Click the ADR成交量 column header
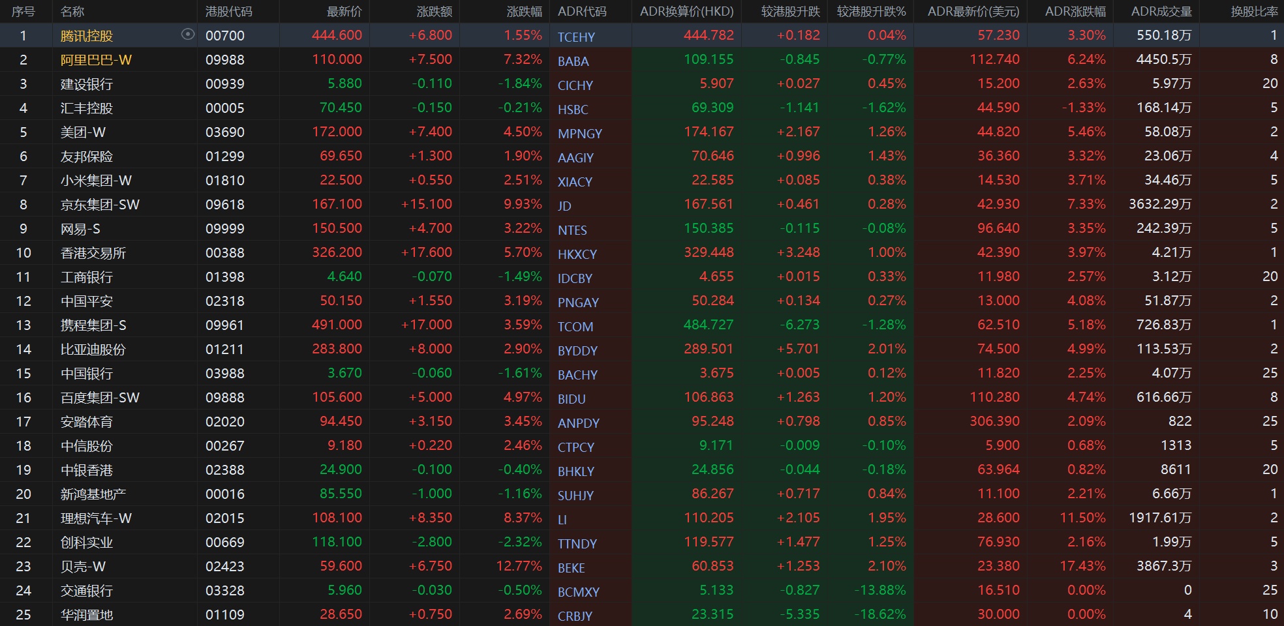The height and width of the screenshot is (626, 1284). click(1161, 12)
